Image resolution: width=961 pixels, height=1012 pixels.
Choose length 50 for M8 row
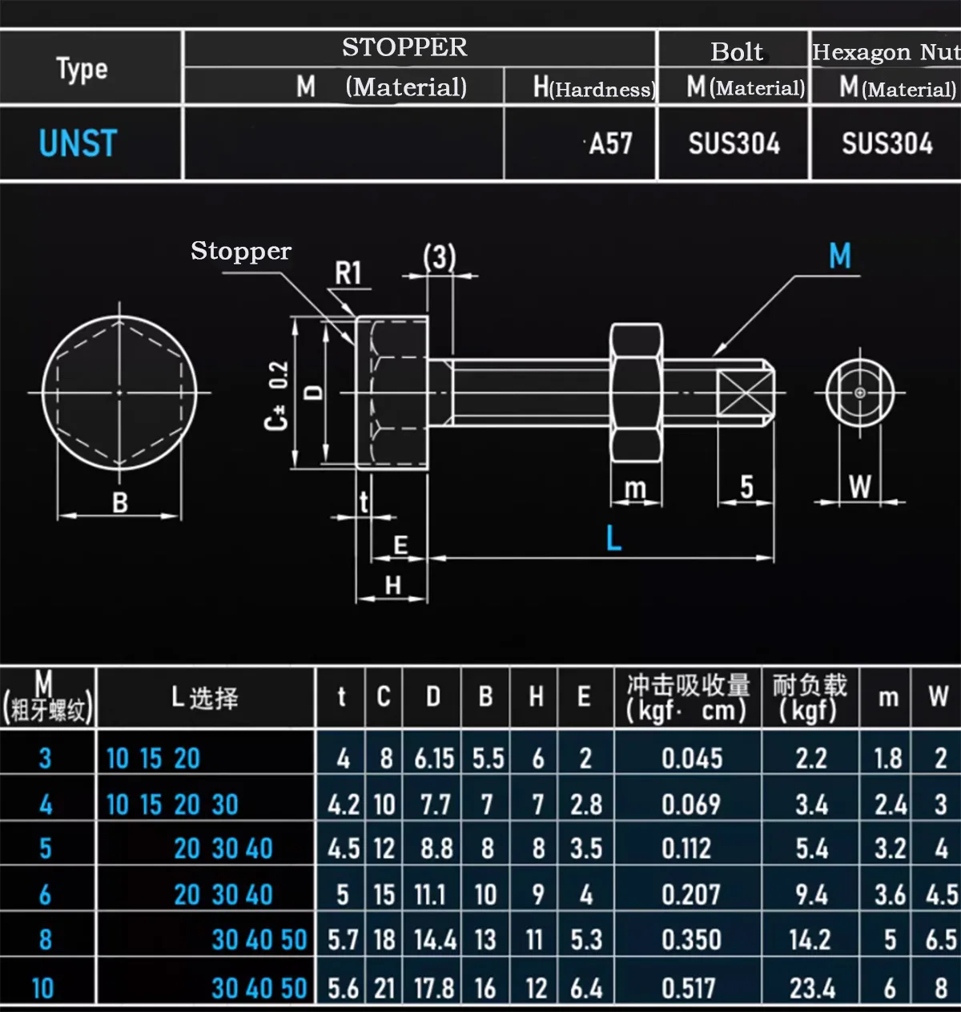coord(294,940)
